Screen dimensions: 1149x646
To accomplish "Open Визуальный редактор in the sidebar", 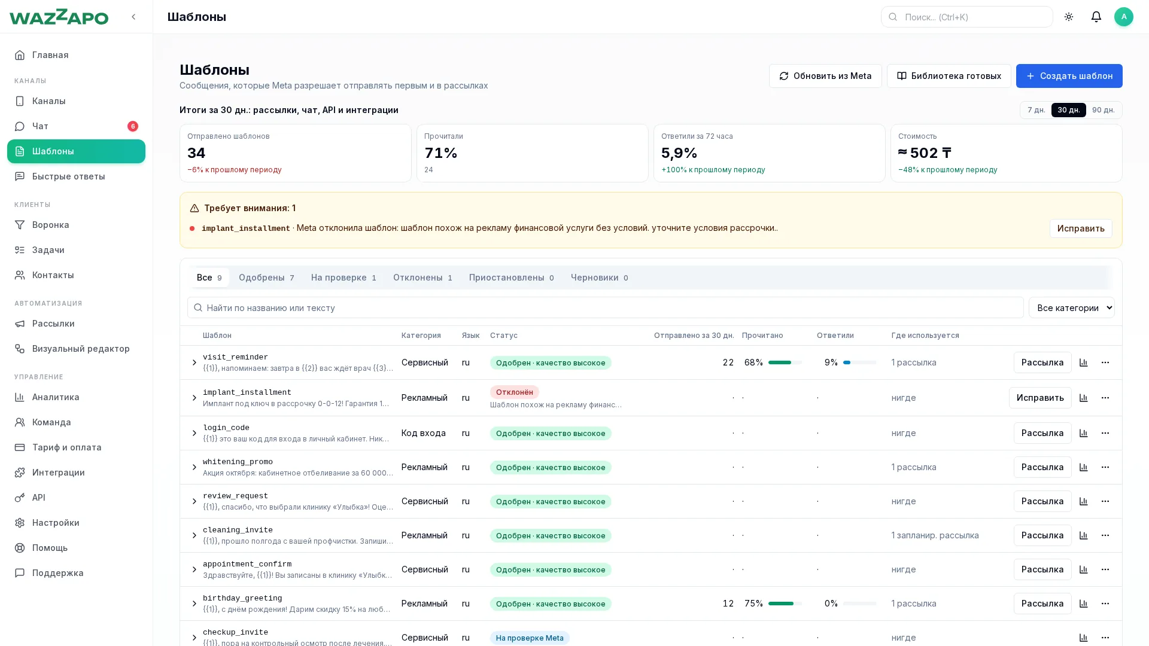I will click(76, 349).
